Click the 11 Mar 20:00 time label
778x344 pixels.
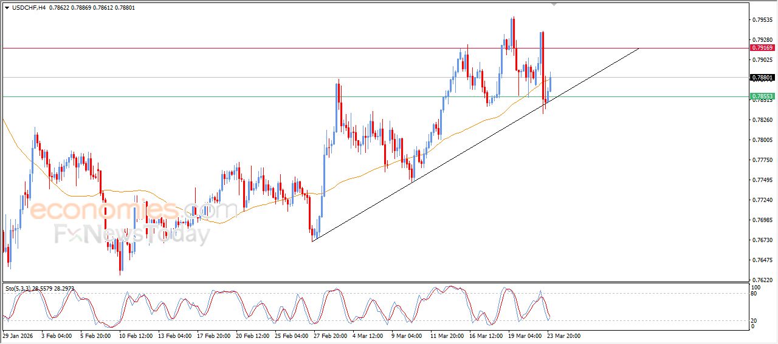(x=447, y=336)
